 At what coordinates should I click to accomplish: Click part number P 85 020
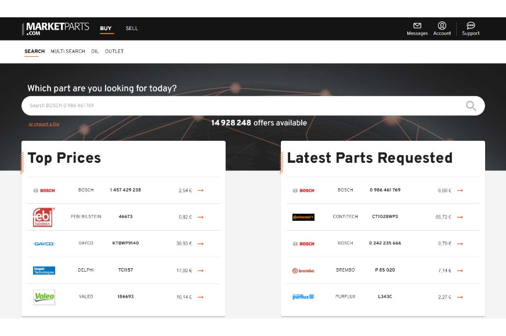click(385, 270)
